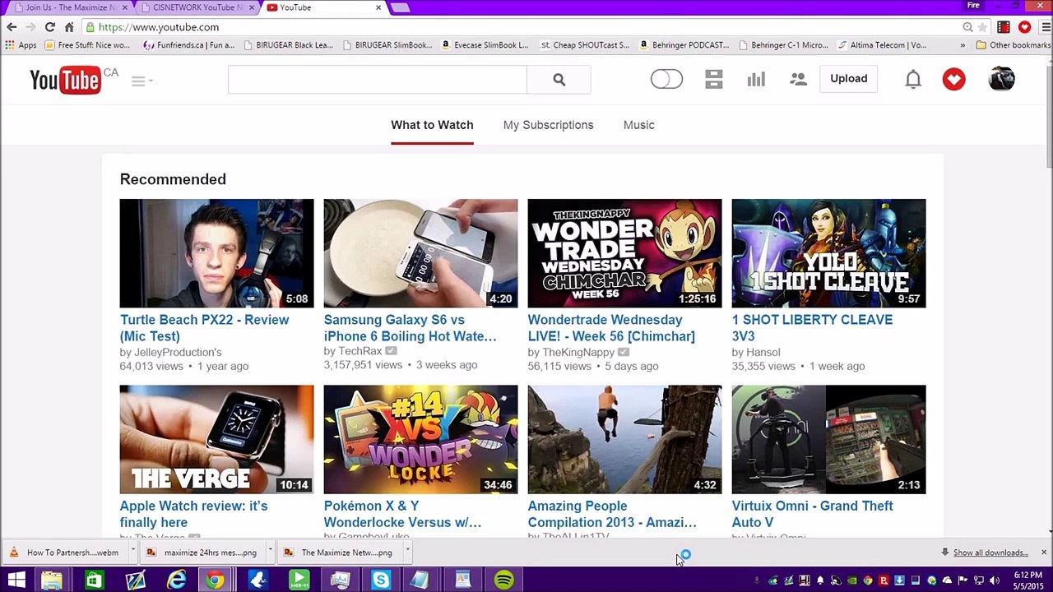
Task: Flip the toggle switch in YouTube header
Action: (x=666, y=79)
